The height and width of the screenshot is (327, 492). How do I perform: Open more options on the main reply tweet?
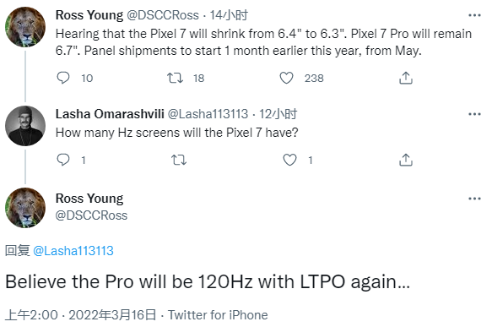pos(474,199)
